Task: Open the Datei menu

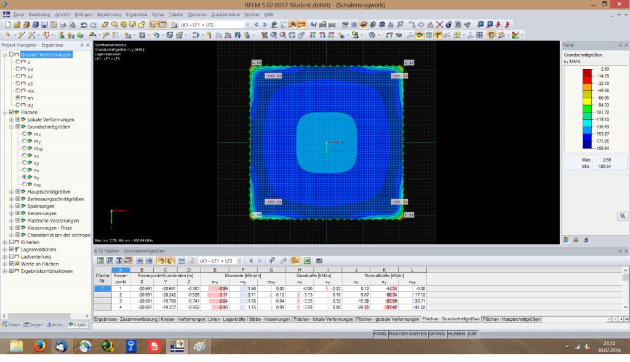Action: click(x=18, y=15)
